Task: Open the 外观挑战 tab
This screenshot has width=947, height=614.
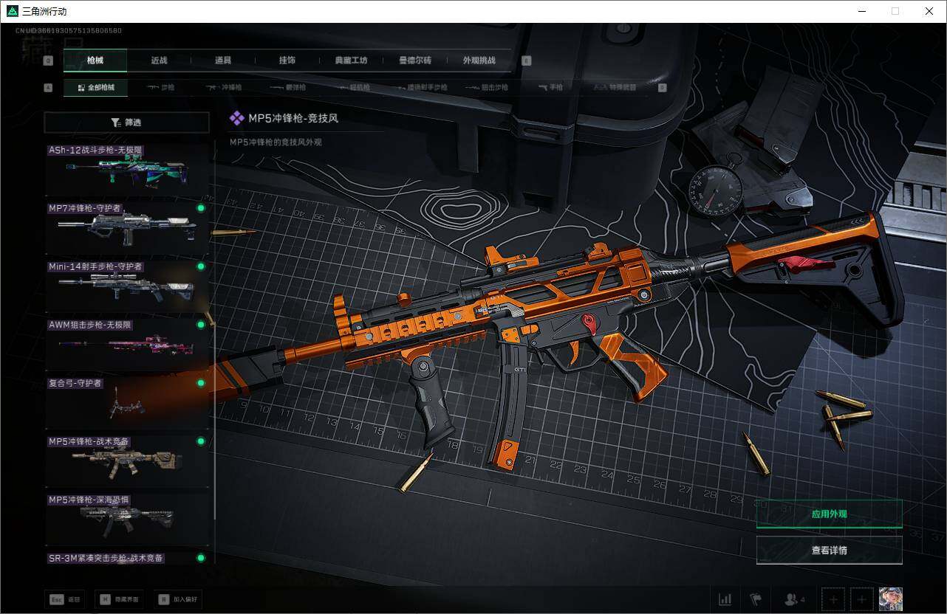Action: [x=479, y=61]
